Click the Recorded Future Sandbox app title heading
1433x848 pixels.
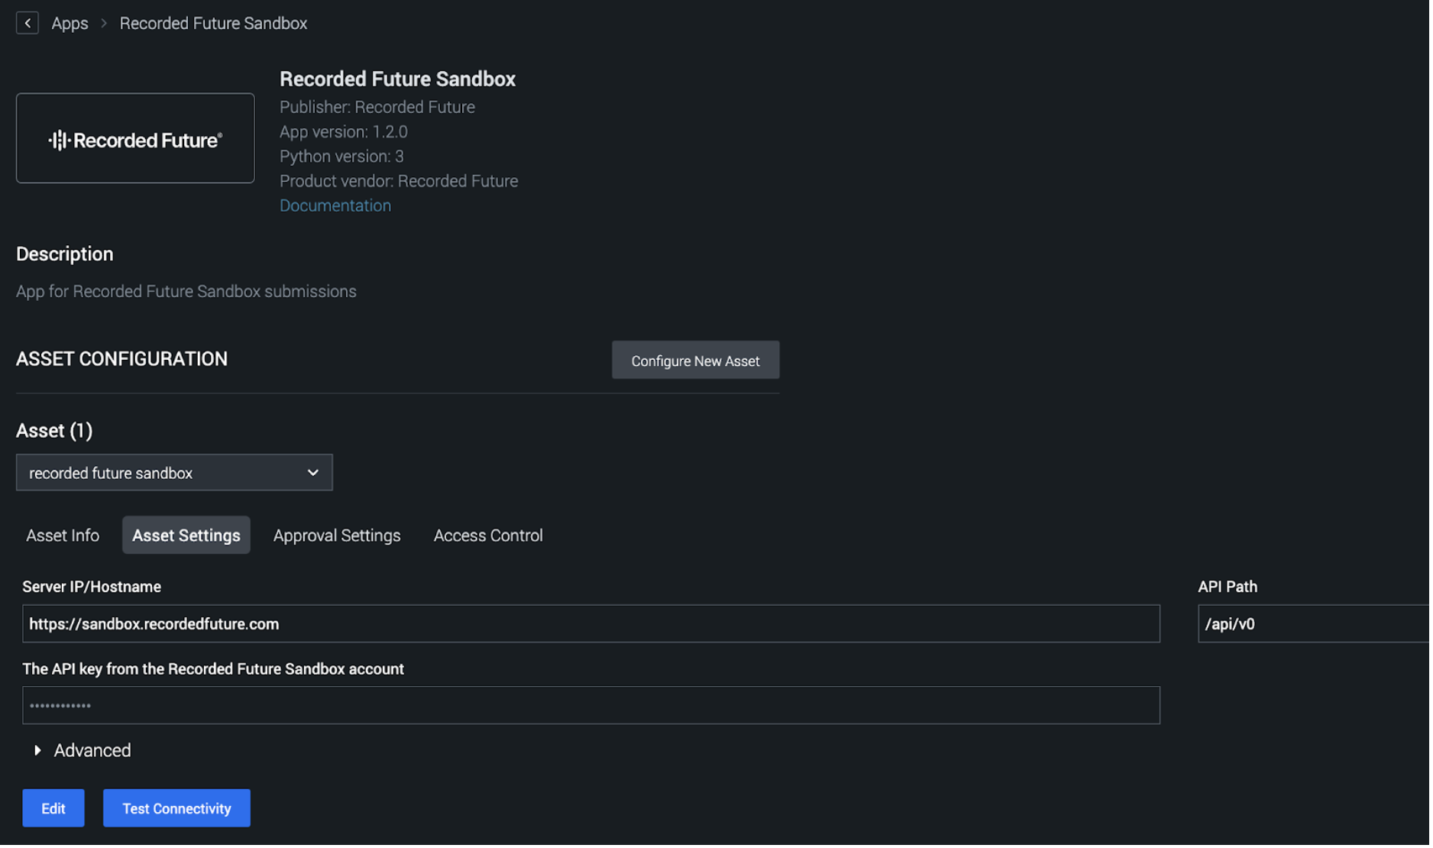click(398, 79)
